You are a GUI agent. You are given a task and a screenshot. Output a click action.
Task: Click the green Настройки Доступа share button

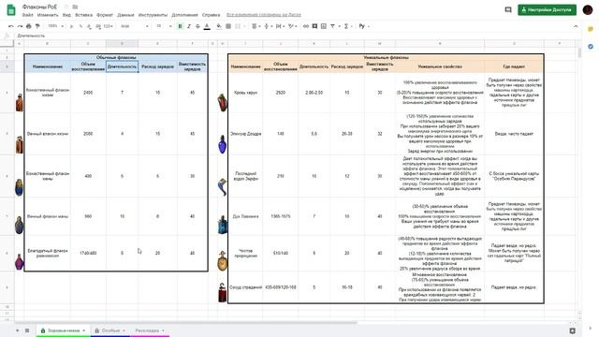coord(547,9)
